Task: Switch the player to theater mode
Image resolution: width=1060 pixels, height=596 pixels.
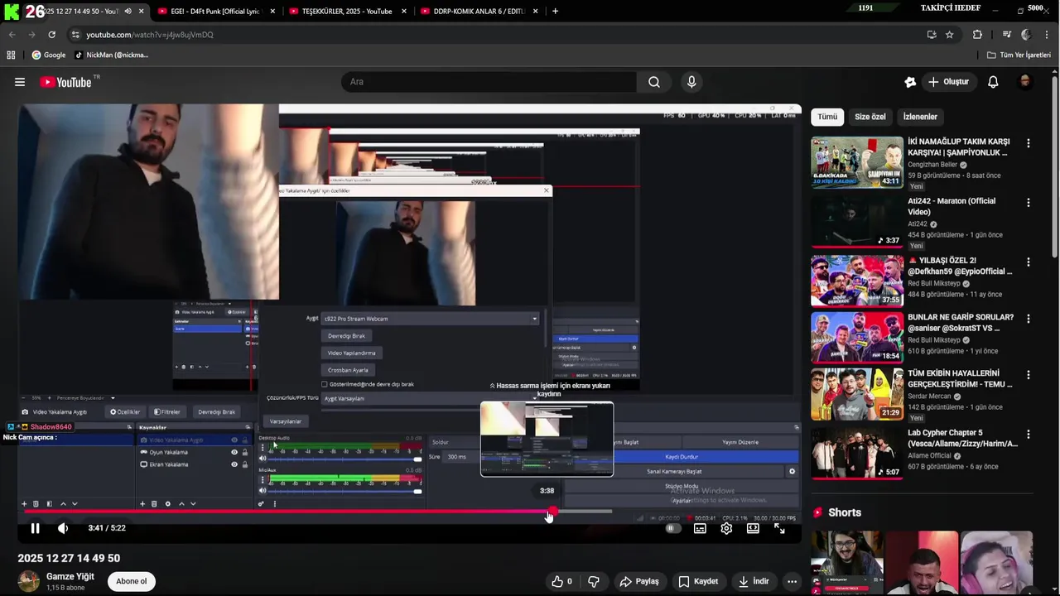Action: pos(753,528)
